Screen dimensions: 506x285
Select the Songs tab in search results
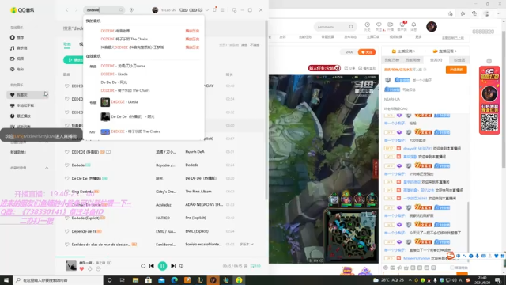click(67, 44)
